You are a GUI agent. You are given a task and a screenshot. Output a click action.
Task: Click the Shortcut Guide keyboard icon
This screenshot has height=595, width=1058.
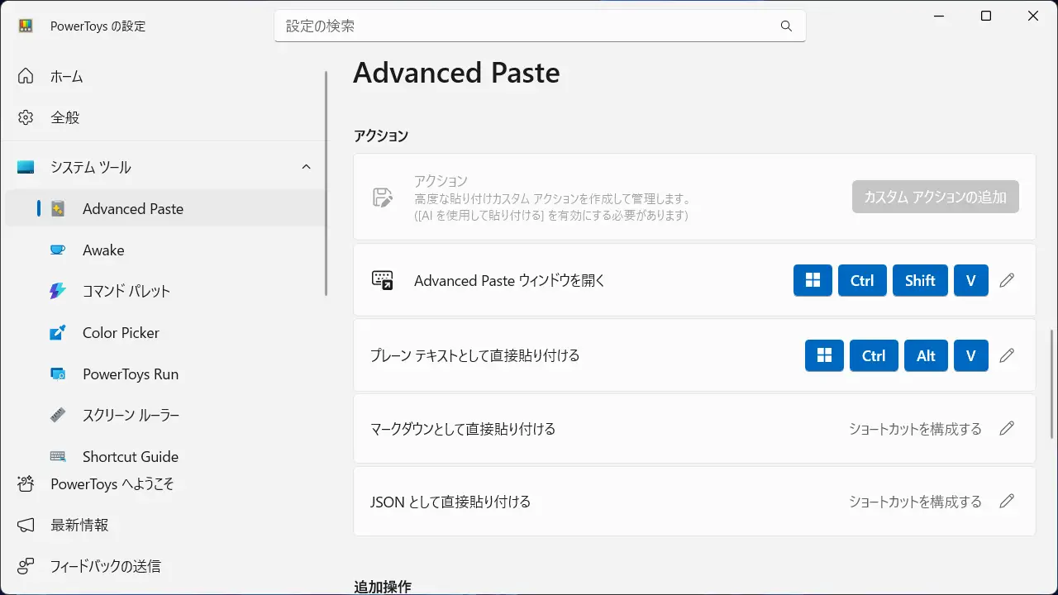58,457
